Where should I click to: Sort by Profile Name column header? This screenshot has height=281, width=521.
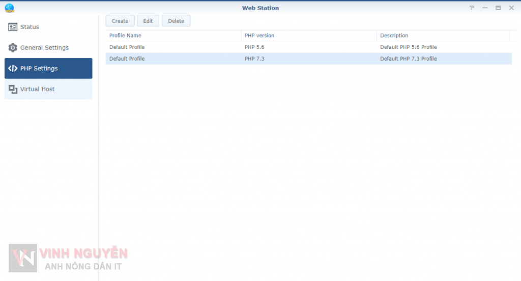click(125, 36)
